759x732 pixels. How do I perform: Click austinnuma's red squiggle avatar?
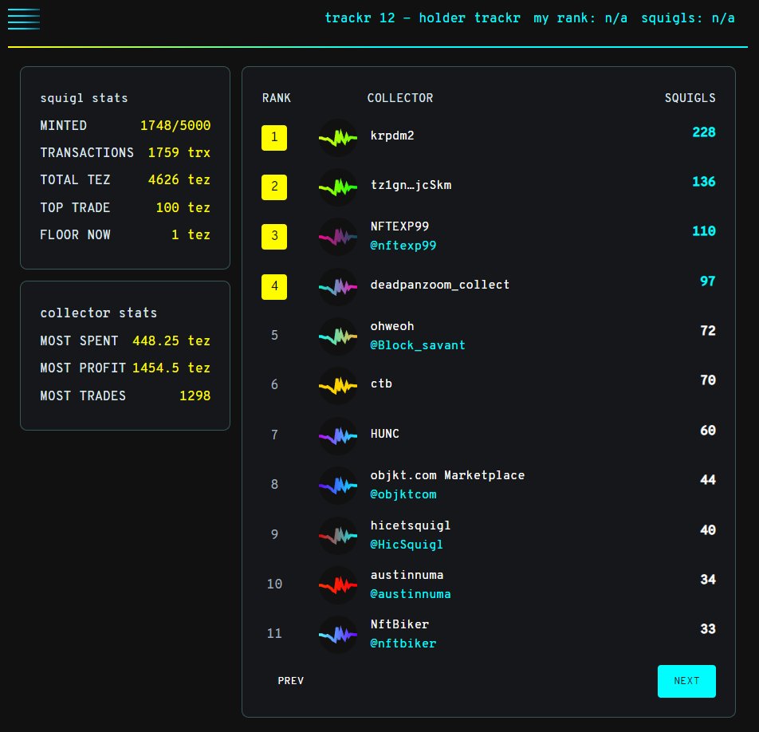tap(338, 585)
